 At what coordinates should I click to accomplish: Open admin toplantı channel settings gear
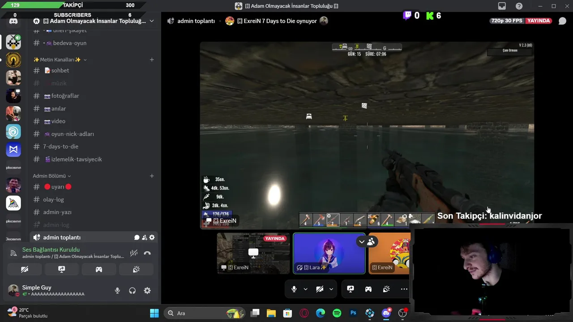pos(152,237)
